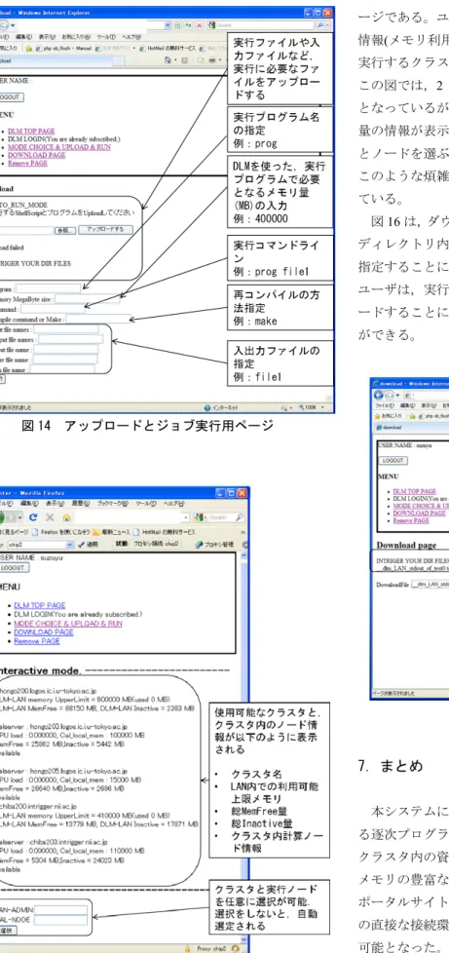
Task: Open address bar dropdown in upload IE window
Action: click(x=168, y=26)
